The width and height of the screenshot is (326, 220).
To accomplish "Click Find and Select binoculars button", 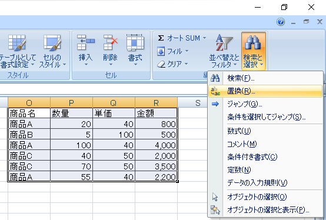I will (254, 51).
